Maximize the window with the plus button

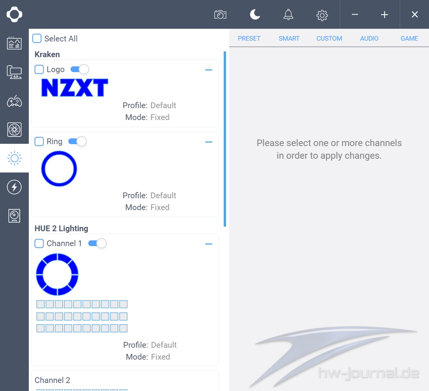point(384,15)
